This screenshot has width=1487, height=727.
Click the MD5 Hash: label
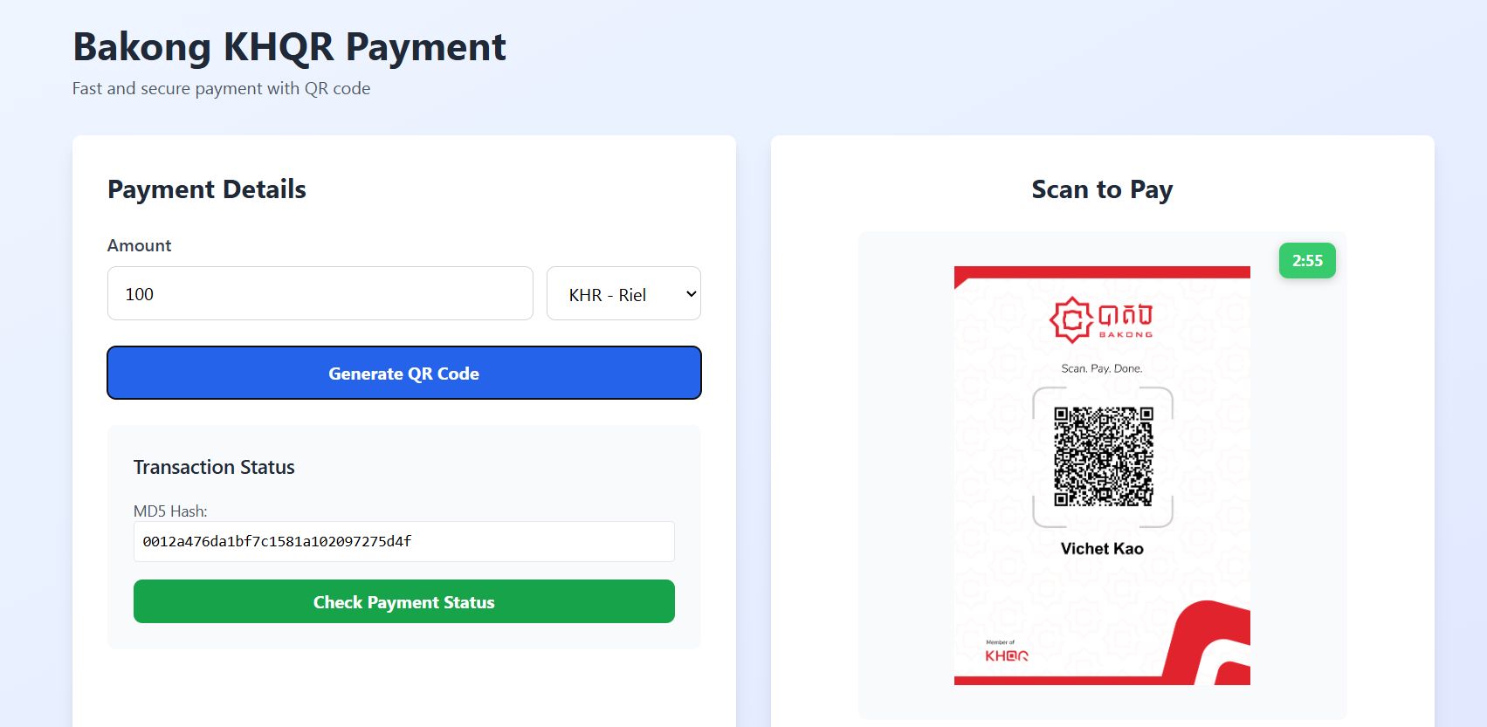pyautogui.click(x=170, y=511)
